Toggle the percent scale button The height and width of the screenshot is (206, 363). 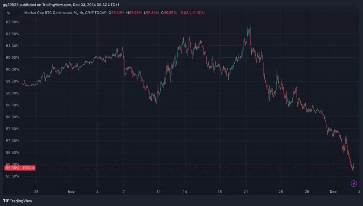click(9, 13)
